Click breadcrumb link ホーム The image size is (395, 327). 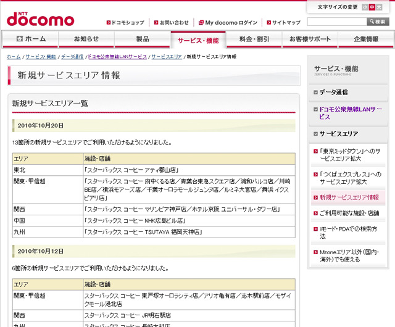click(x=14, y=57)
